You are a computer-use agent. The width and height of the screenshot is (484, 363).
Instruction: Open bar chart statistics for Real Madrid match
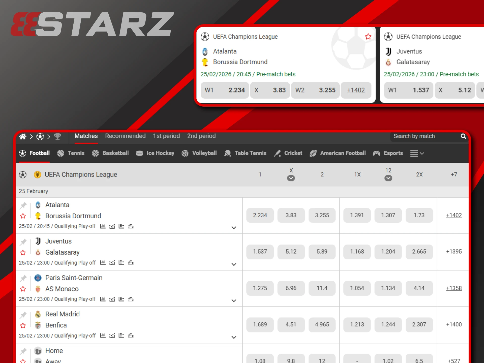[x=103, y=335]
